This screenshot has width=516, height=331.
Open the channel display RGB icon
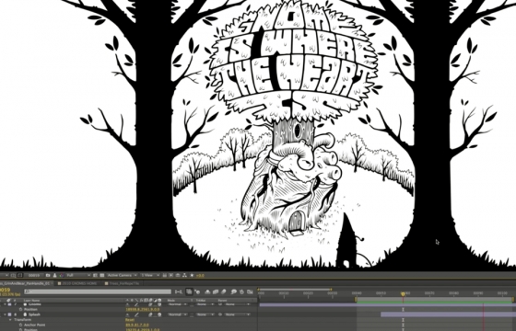(62, 275)
